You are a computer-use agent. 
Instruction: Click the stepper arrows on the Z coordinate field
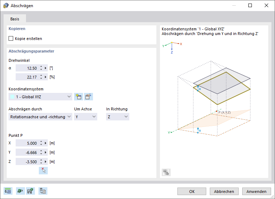(41, 161)
